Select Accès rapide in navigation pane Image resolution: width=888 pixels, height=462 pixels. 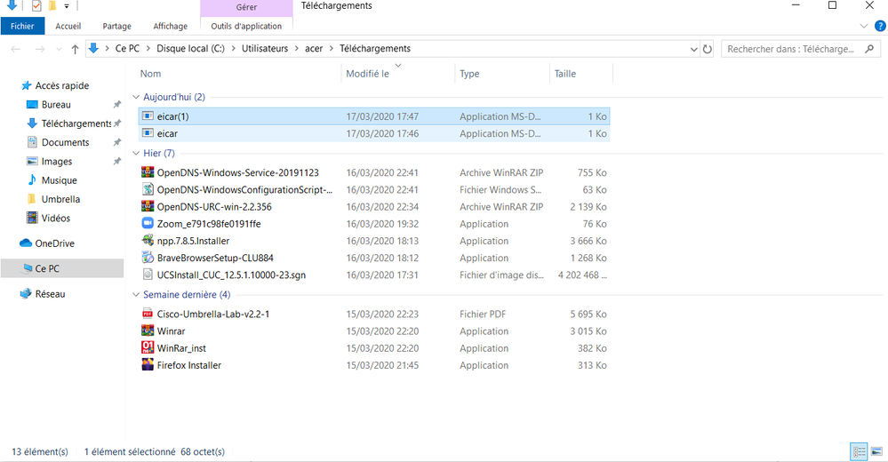pos(61,85)
